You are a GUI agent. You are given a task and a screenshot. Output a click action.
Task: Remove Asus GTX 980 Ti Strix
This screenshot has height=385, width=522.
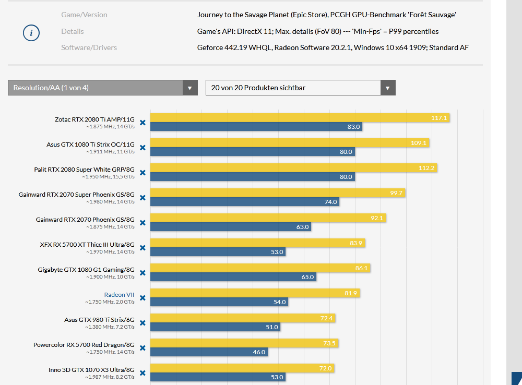pos(143,323)
